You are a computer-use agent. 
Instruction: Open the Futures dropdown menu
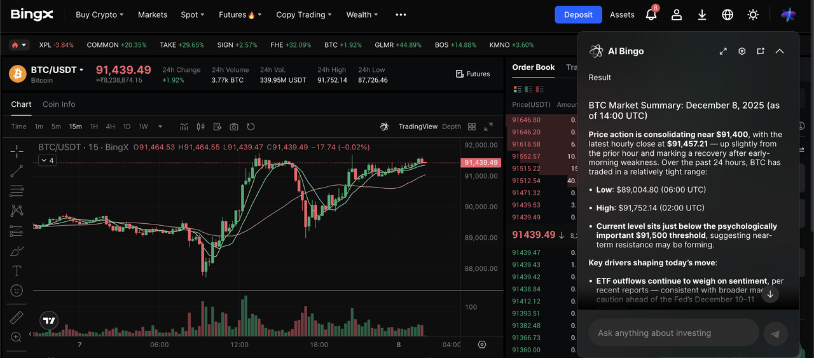tap(240, 15)
